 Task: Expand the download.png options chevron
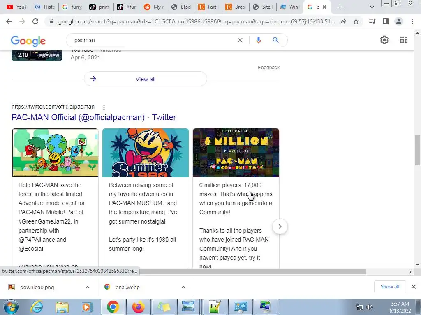[x=88, y=287]
